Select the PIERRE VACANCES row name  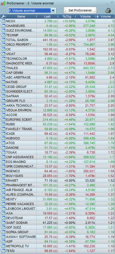(20, 204)
